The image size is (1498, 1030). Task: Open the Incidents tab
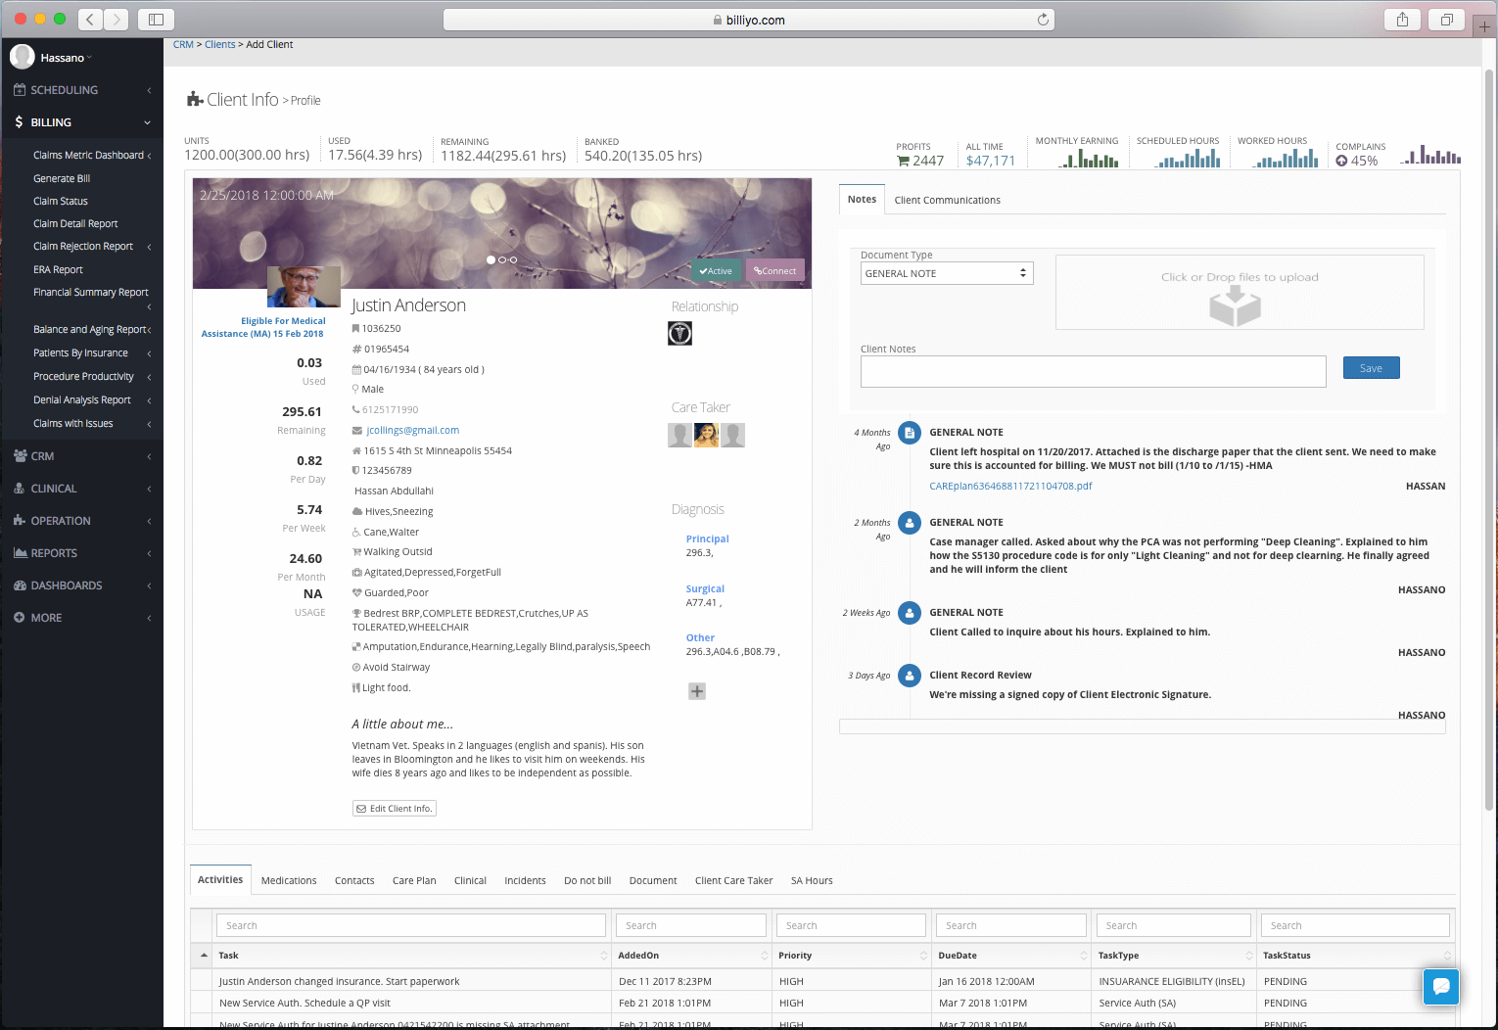tap(525, 881)
